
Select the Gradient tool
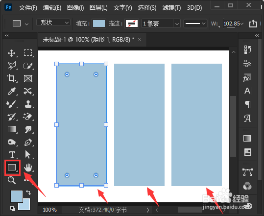pos(12,129)
